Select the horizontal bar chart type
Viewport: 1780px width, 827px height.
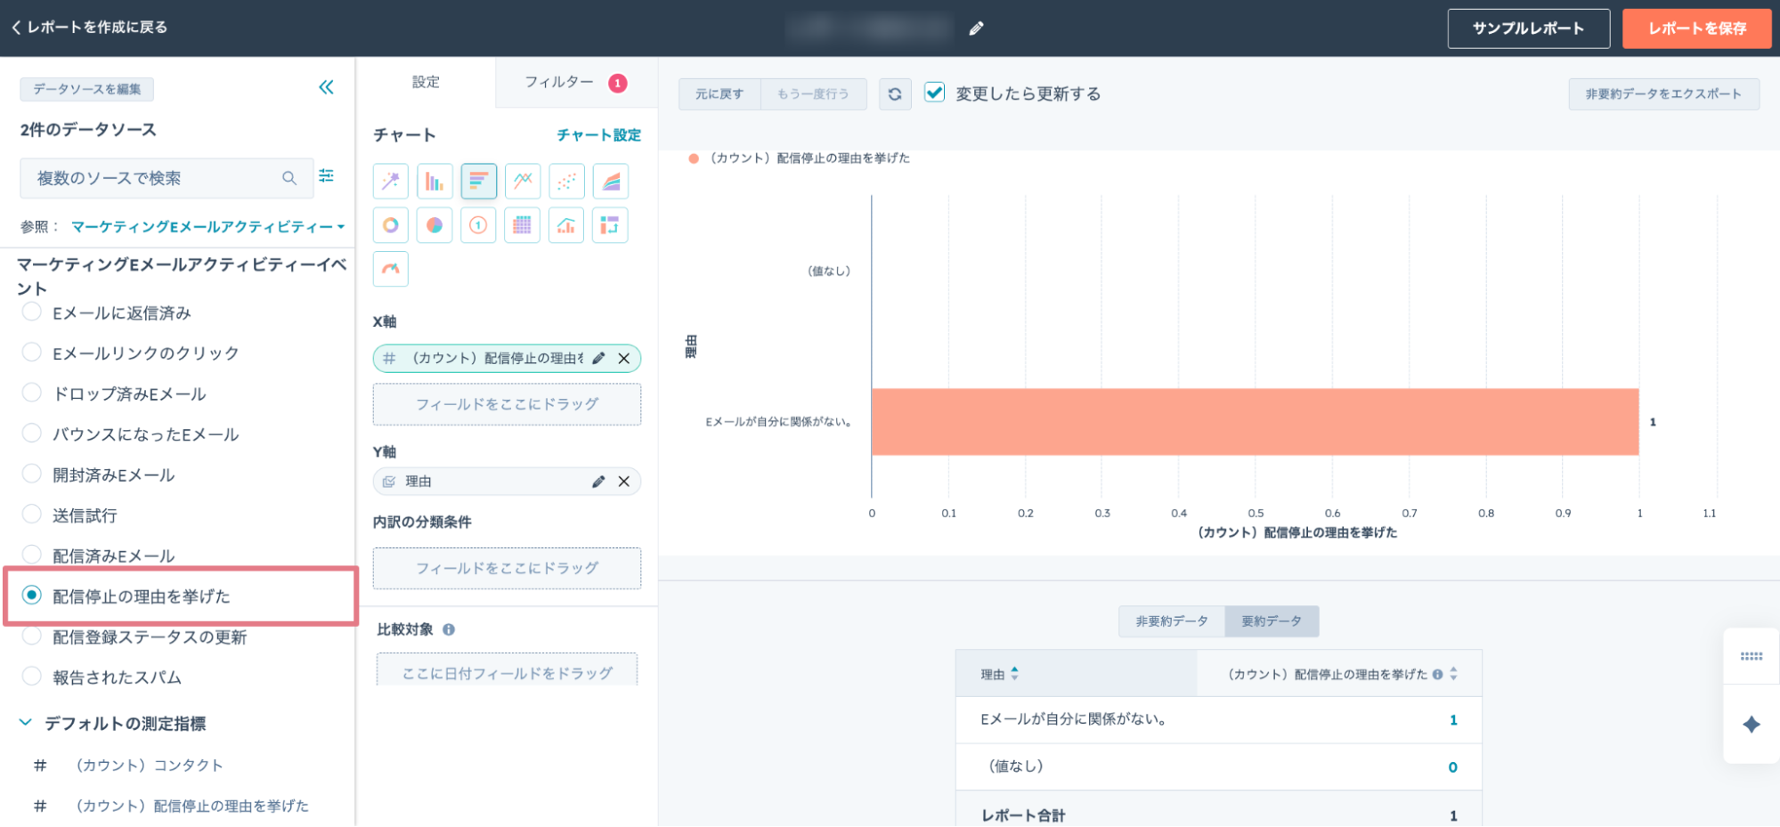[x=478, y=182]
